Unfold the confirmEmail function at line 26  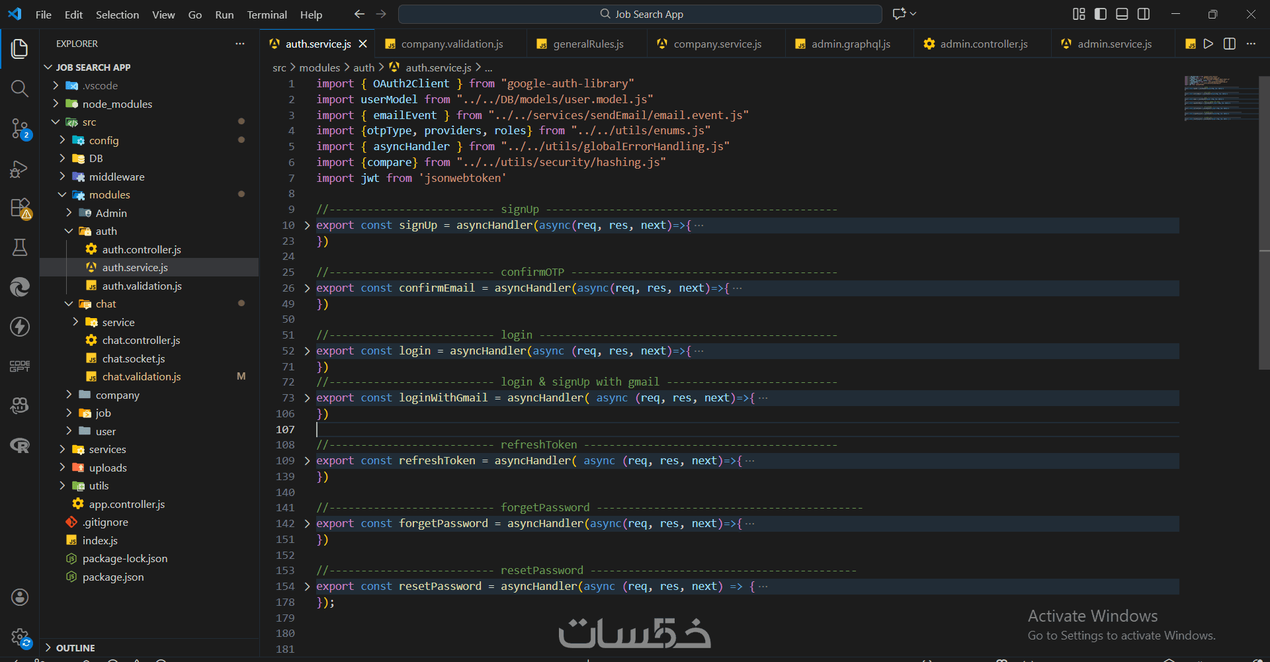coord(307,288)
